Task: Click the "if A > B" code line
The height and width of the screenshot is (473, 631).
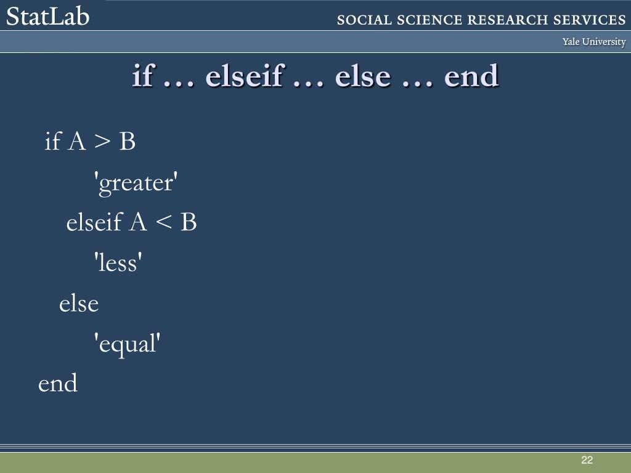Action: 90,142
